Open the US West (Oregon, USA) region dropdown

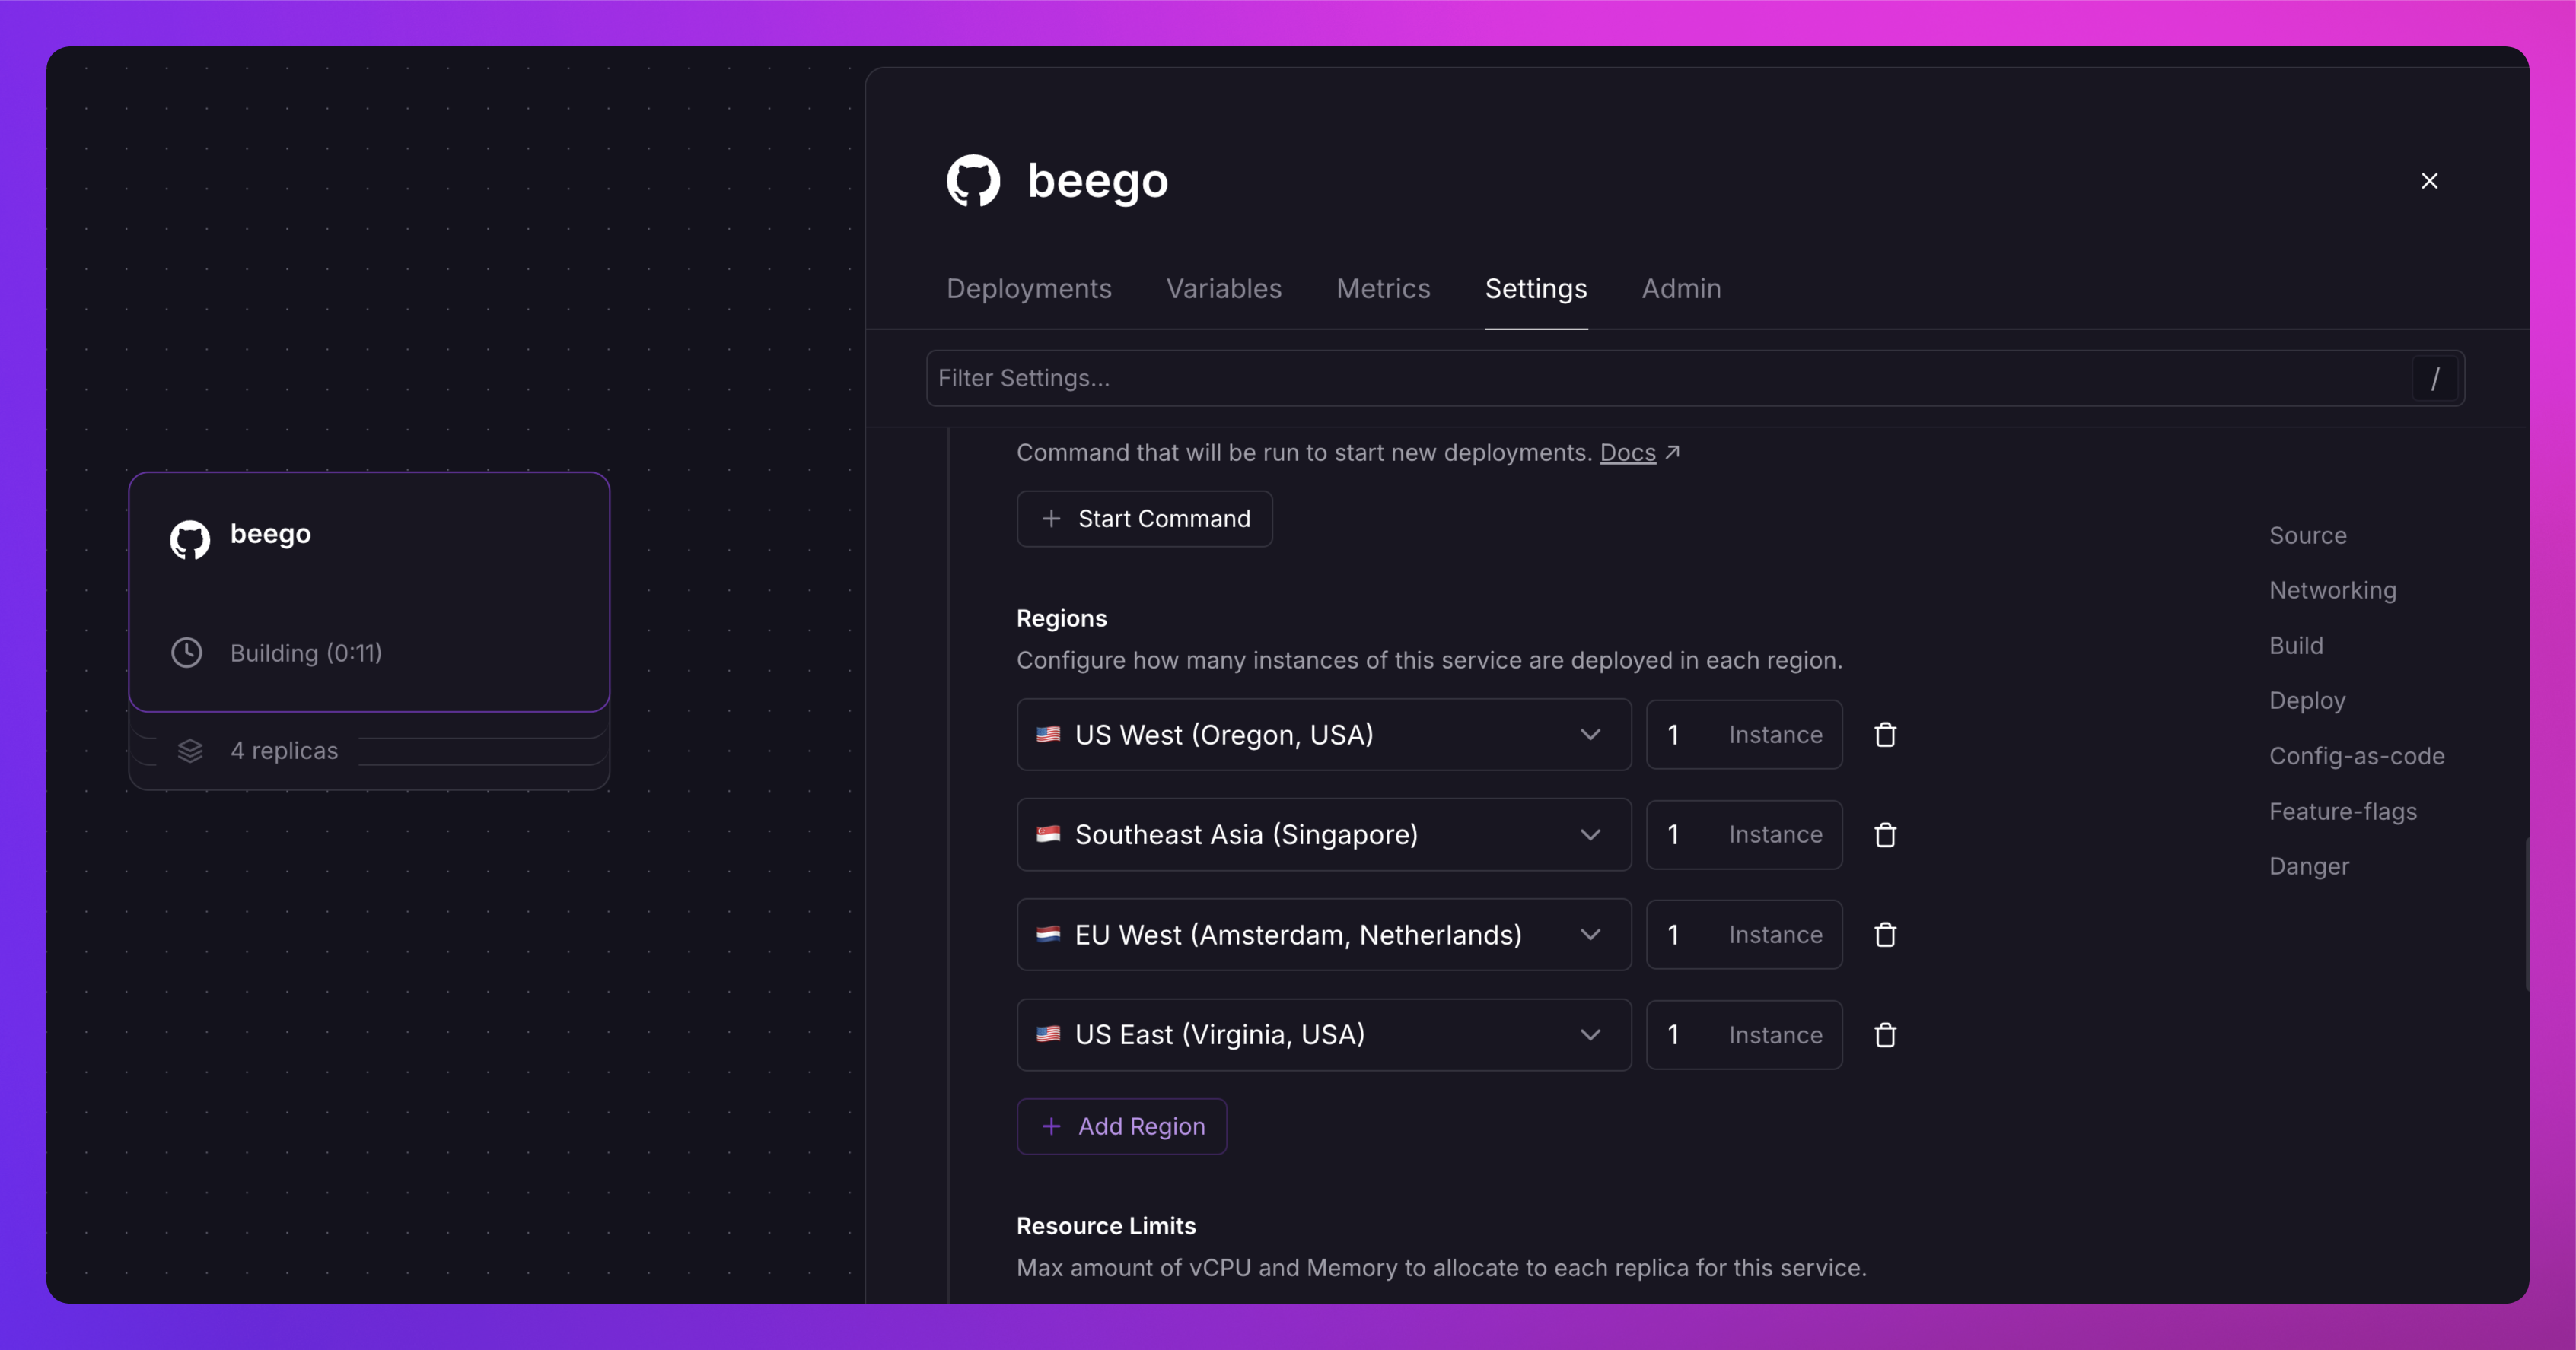pyautogui.click(x=1324, y=735)
